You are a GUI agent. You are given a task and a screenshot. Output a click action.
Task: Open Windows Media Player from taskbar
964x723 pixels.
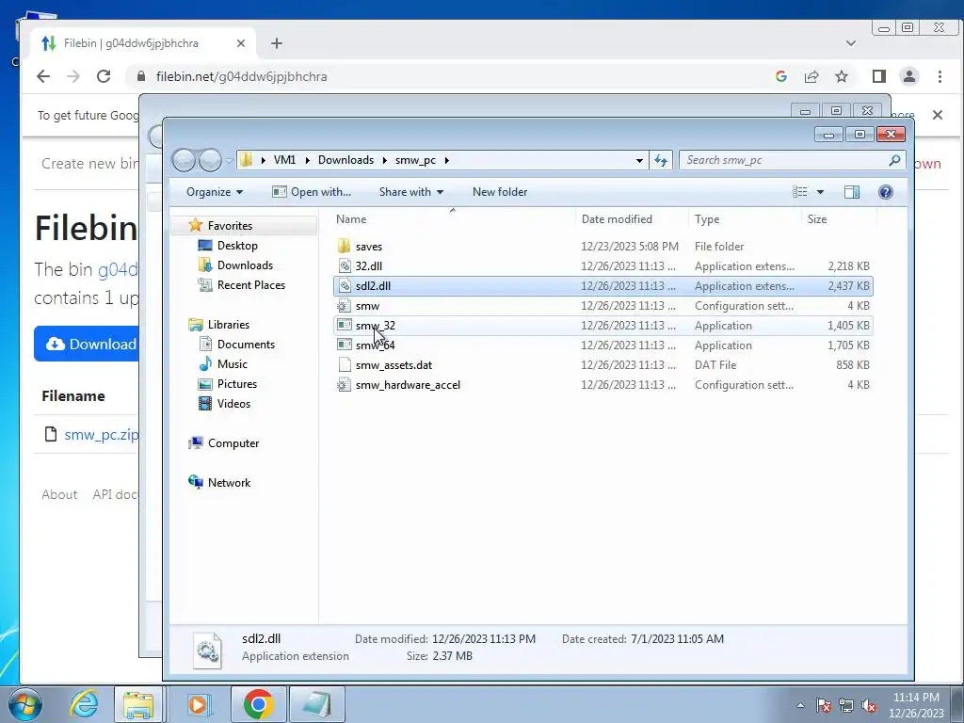[199, 704]
